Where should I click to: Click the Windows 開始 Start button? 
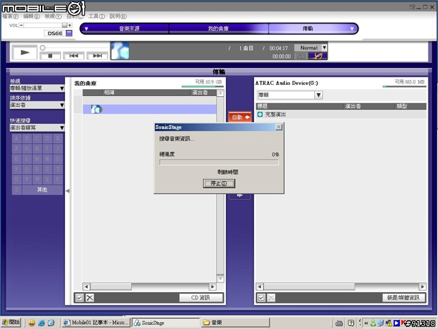(11, 323)
